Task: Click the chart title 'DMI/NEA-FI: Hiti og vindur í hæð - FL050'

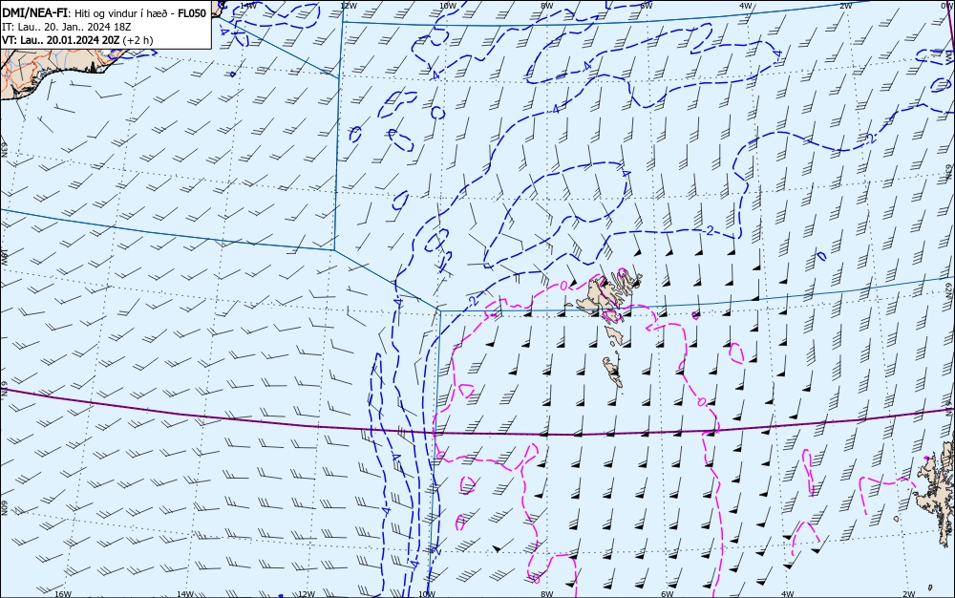Action: pyautogui.click(x=104, y=13)
